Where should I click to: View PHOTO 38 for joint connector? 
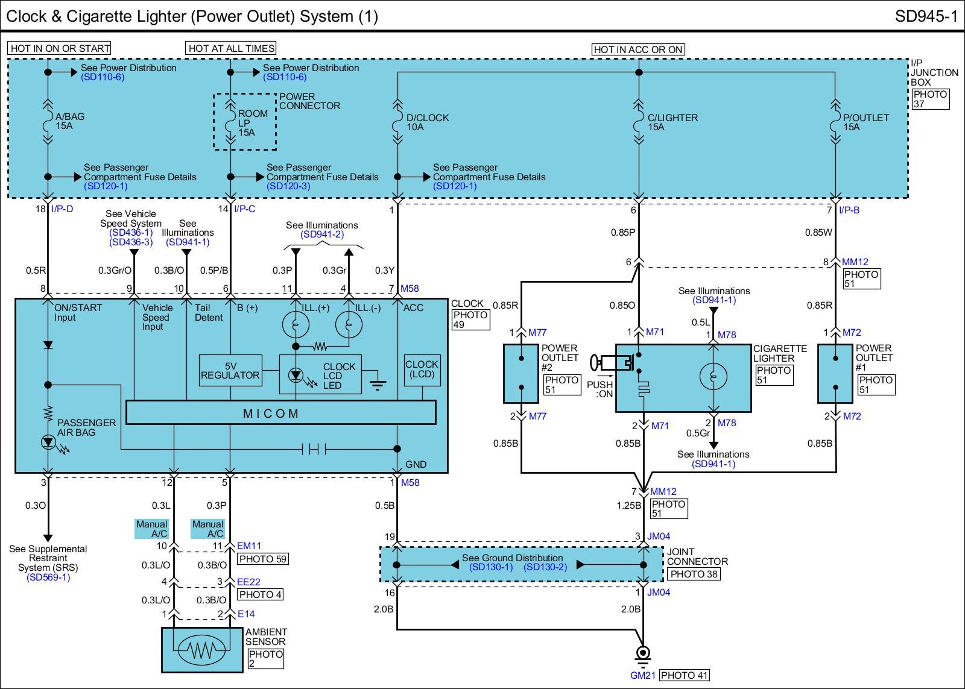click(694, 574)
